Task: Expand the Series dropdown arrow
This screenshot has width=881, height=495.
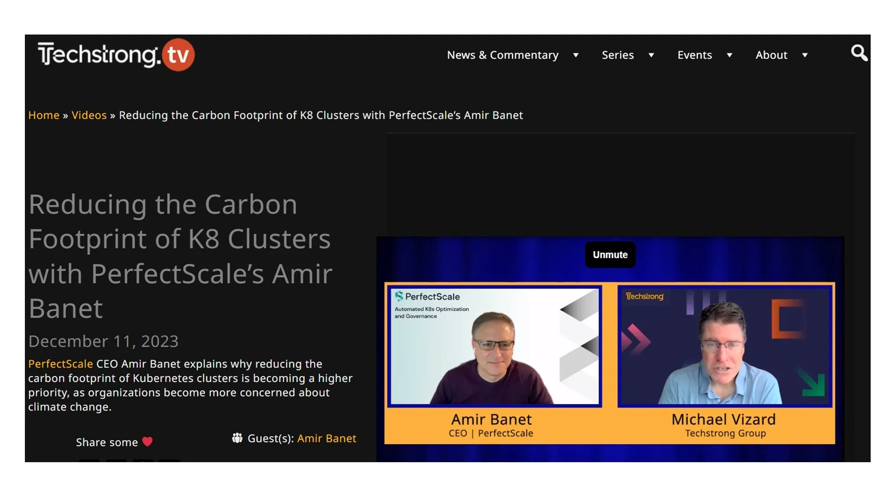Action: pyautogui.click(x=651, y=55)
